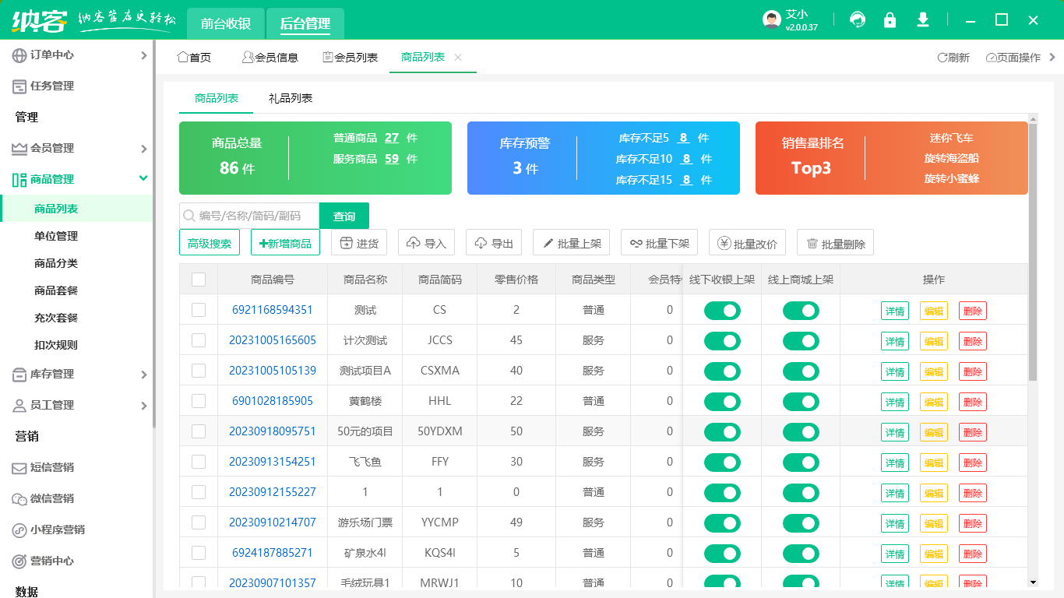The height and width of the screenshot is (598, 1064).
Task: Toggle 线上商城上架 for 黄鹤楼
Action: pyautogui.click(x=802, y=401)
